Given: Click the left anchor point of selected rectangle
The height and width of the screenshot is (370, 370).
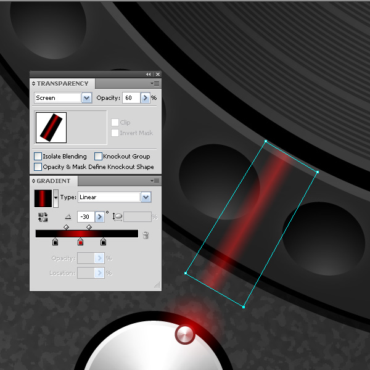Looking at the screenshot, I should pos(186,273).
